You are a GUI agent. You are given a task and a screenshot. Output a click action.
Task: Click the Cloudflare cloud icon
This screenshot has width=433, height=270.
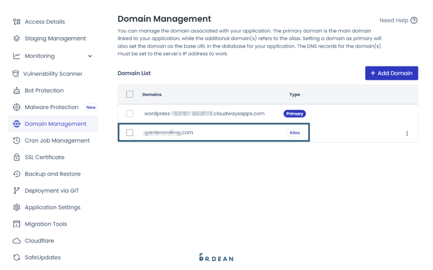pos(17,241)
